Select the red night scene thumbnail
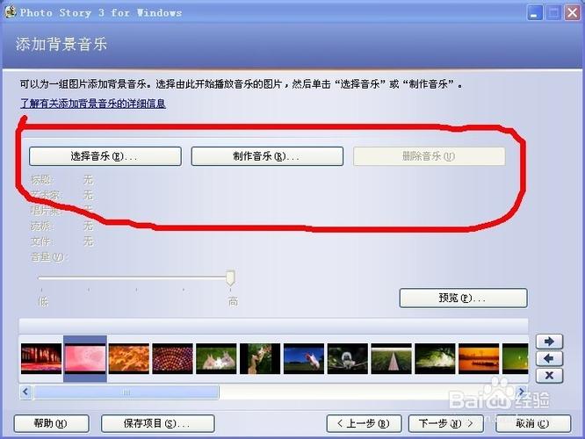 (41, 358)
